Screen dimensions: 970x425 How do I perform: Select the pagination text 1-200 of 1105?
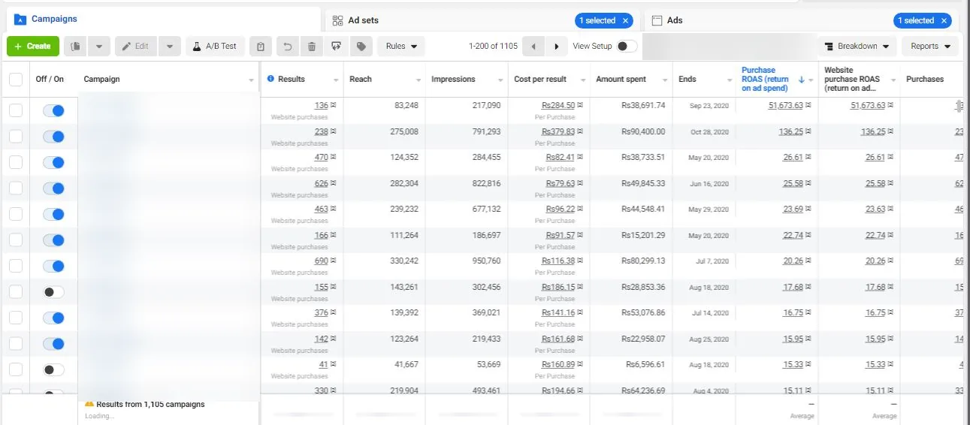point(493,47)
